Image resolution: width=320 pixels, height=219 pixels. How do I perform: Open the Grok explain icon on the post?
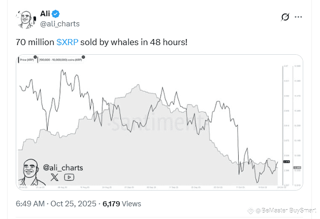pyautogui.click(x=285, y=17)
